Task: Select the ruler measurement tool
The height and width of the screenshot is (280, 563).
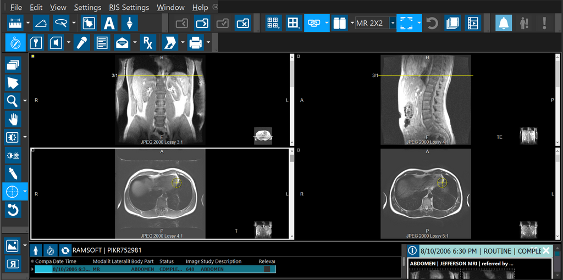Action: tap(16, 23)
